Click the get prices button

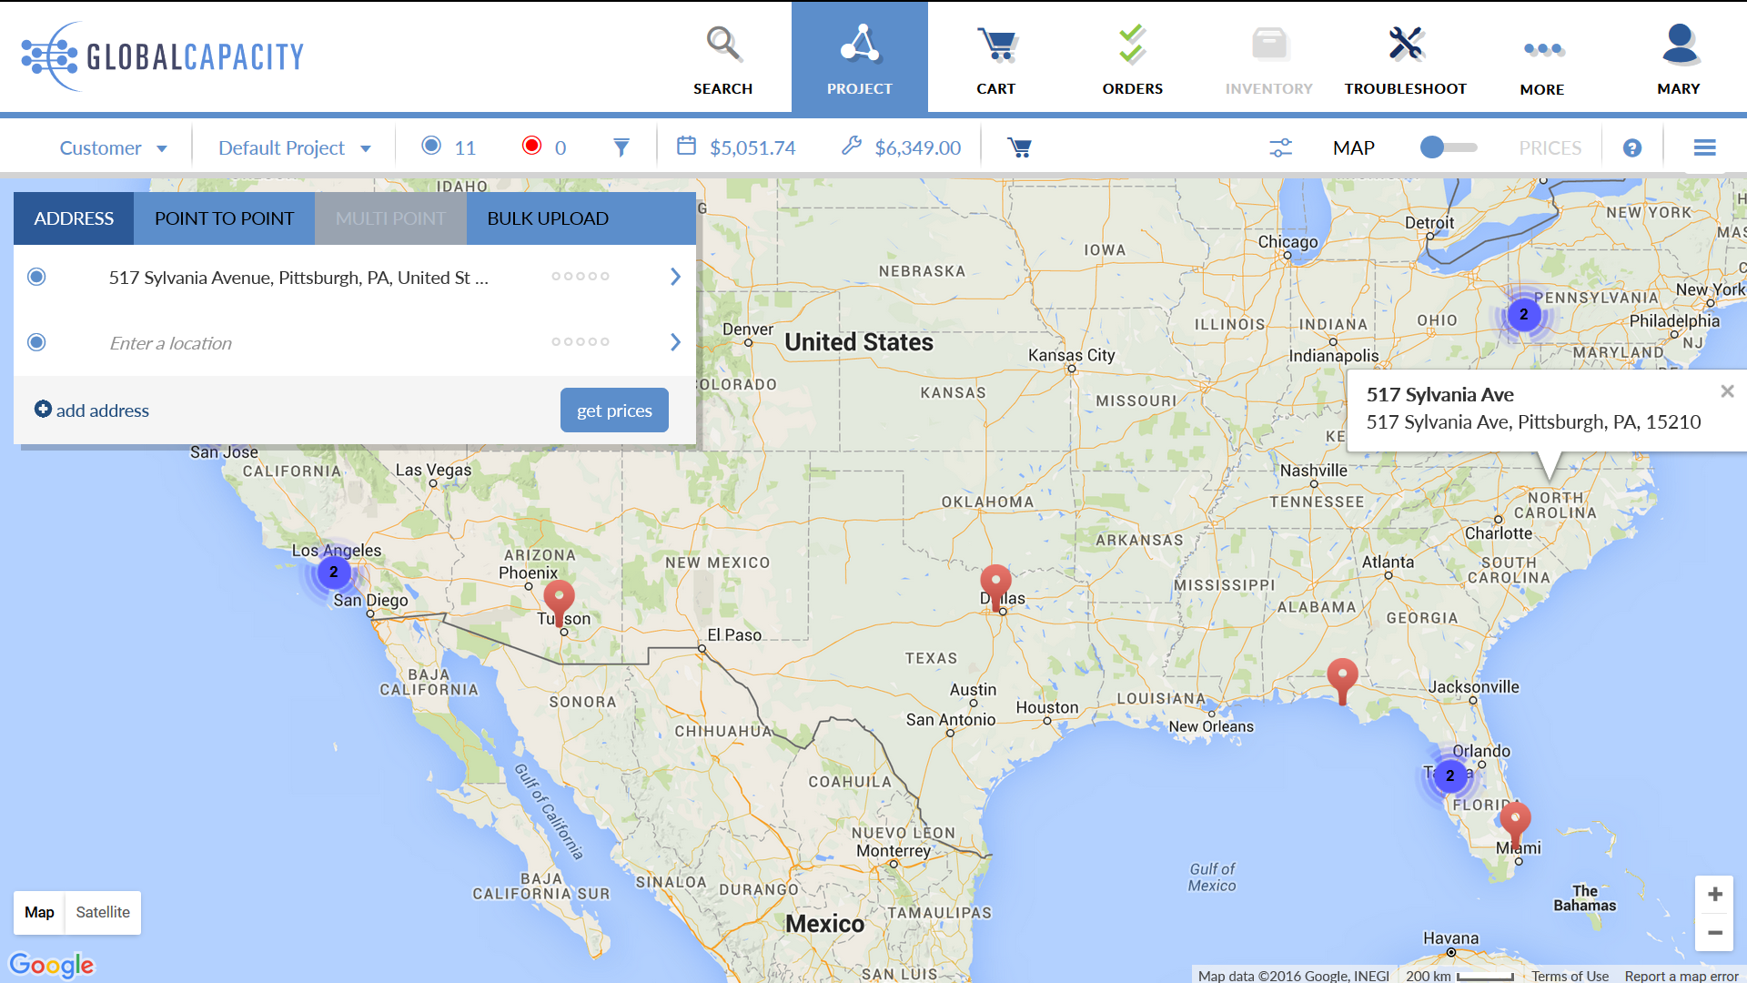614,410
